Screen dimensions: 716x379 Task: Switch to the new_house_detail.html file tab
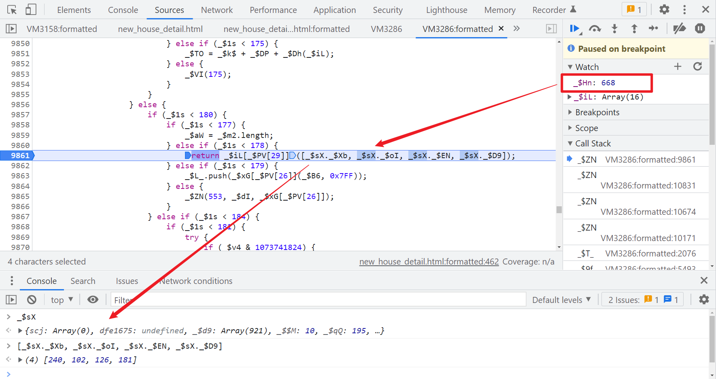[160, 29]
